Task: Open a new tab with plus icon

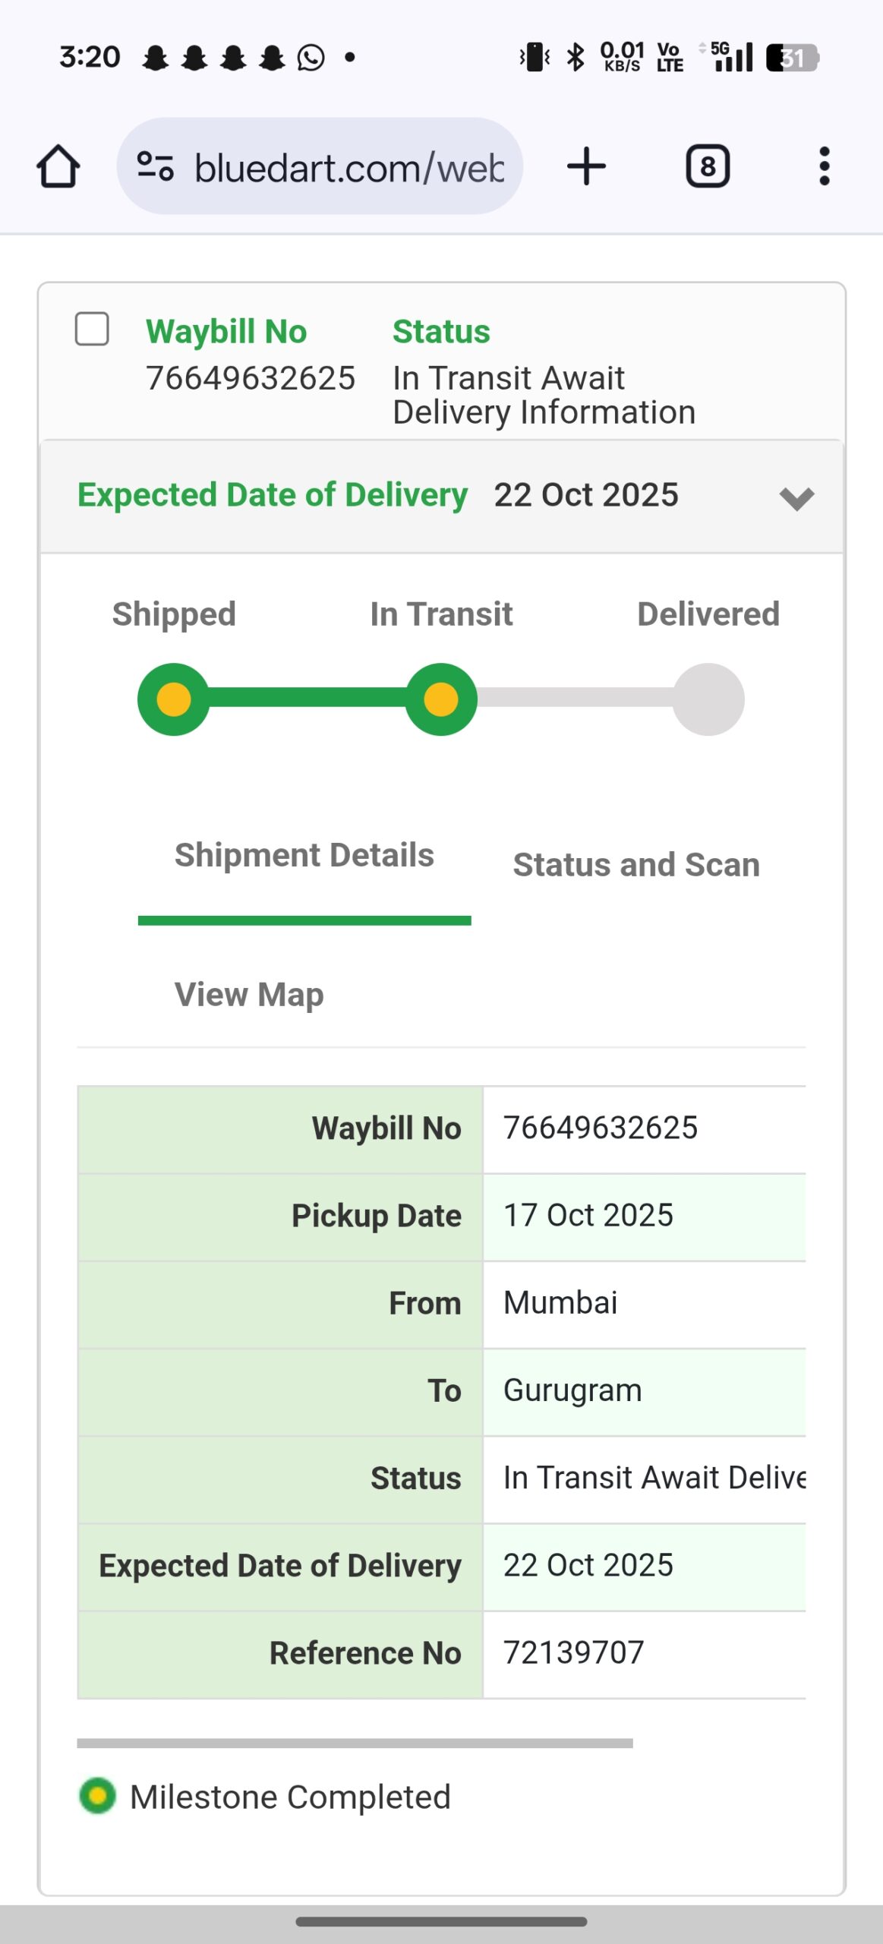Action: [586, 166]
